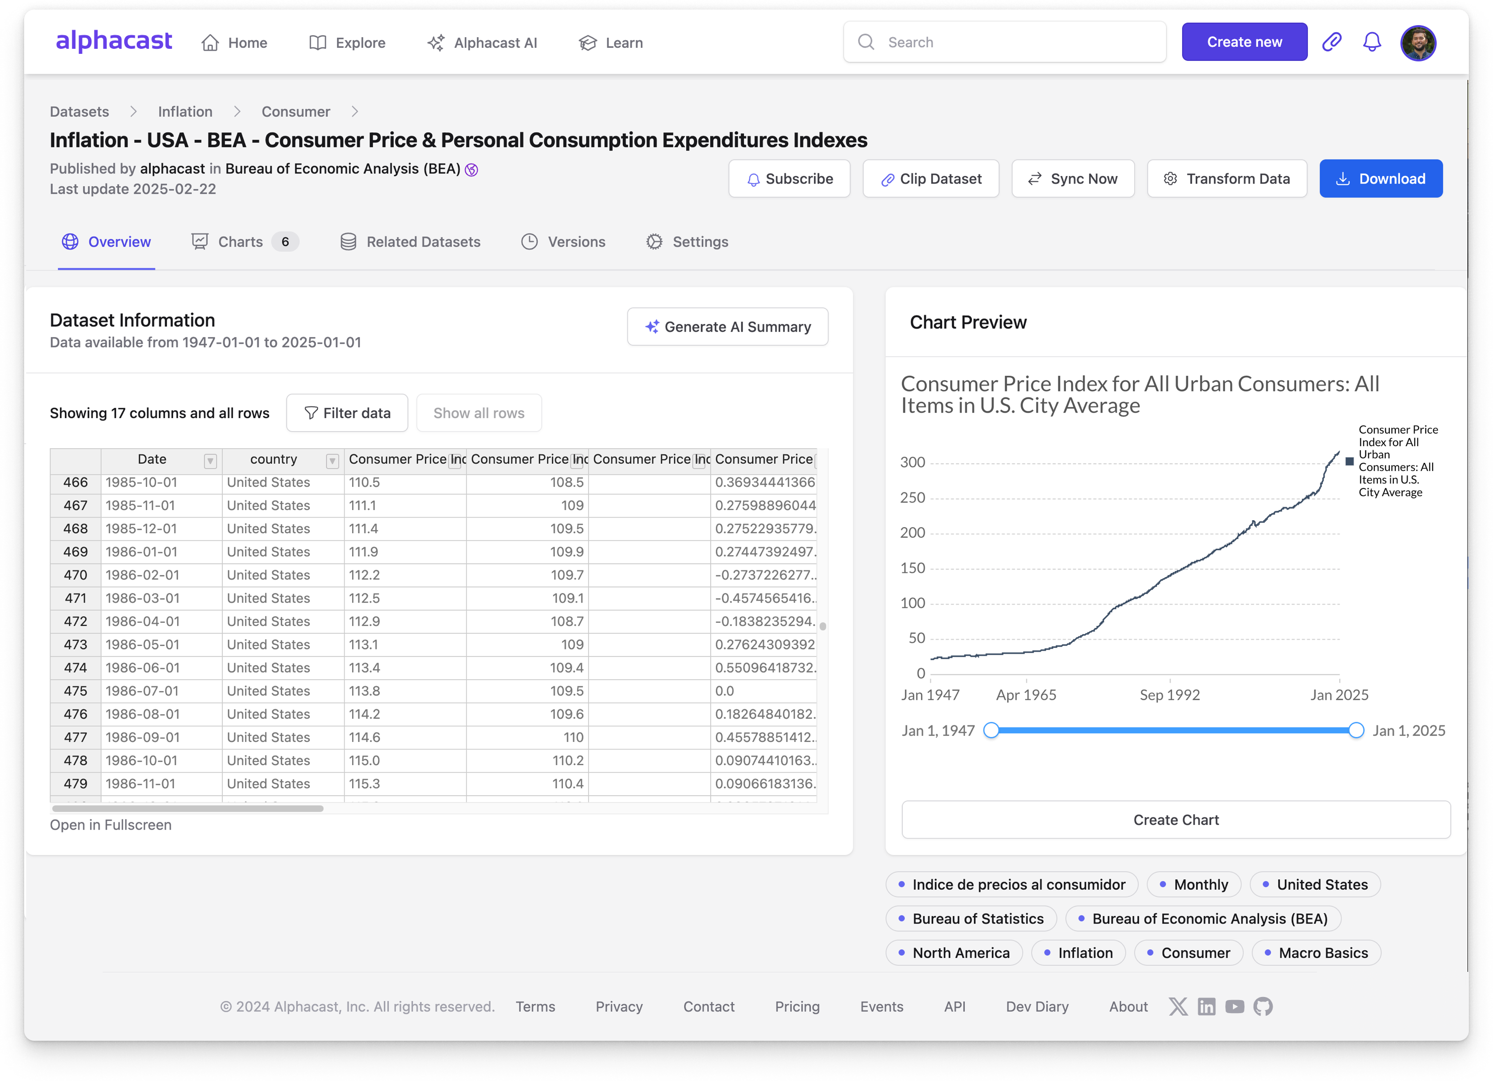Open Bureau of Economic Analysis (BEA) repository link

(343, 169)
